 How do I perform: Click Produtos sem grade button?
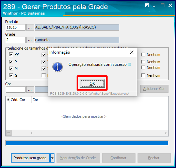pyautogui.click(x=30, y=158)
